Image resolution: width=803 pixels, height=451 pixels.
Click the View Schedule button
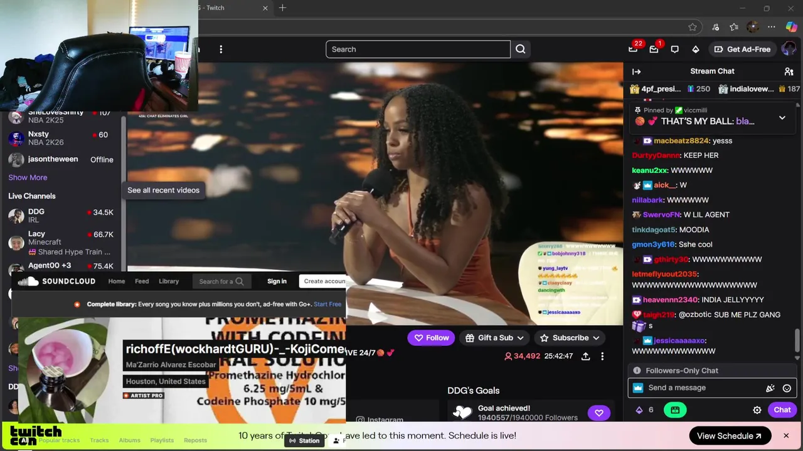[729, 436]
